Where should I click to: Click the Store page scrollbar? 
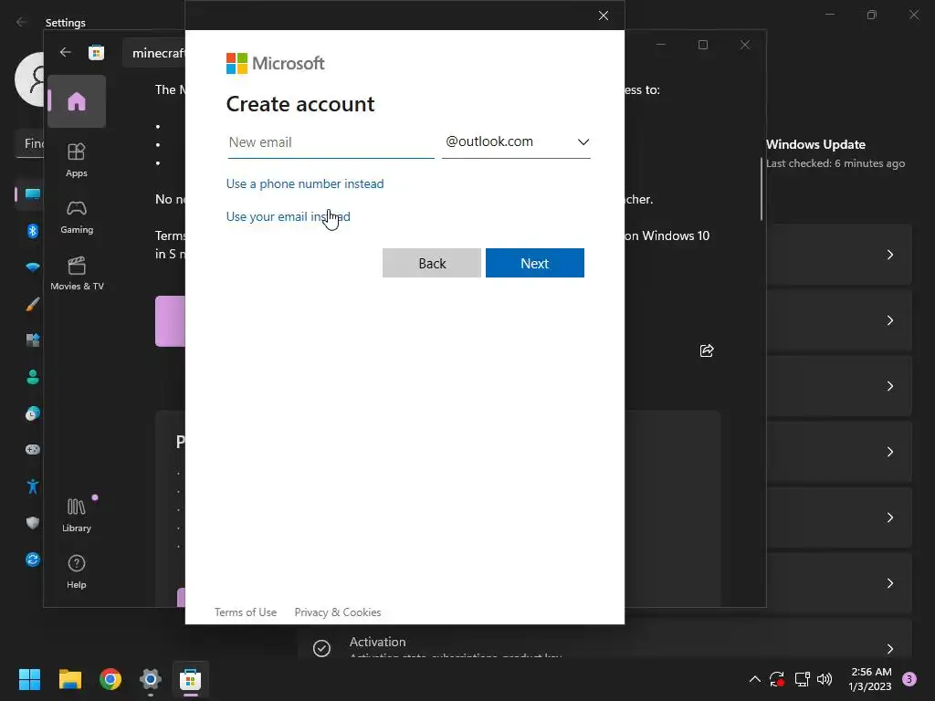(762, 189)
